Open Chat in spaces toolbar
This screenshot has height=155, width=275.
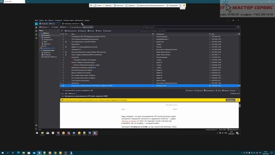pyautogui.click(x=36, y=38)
